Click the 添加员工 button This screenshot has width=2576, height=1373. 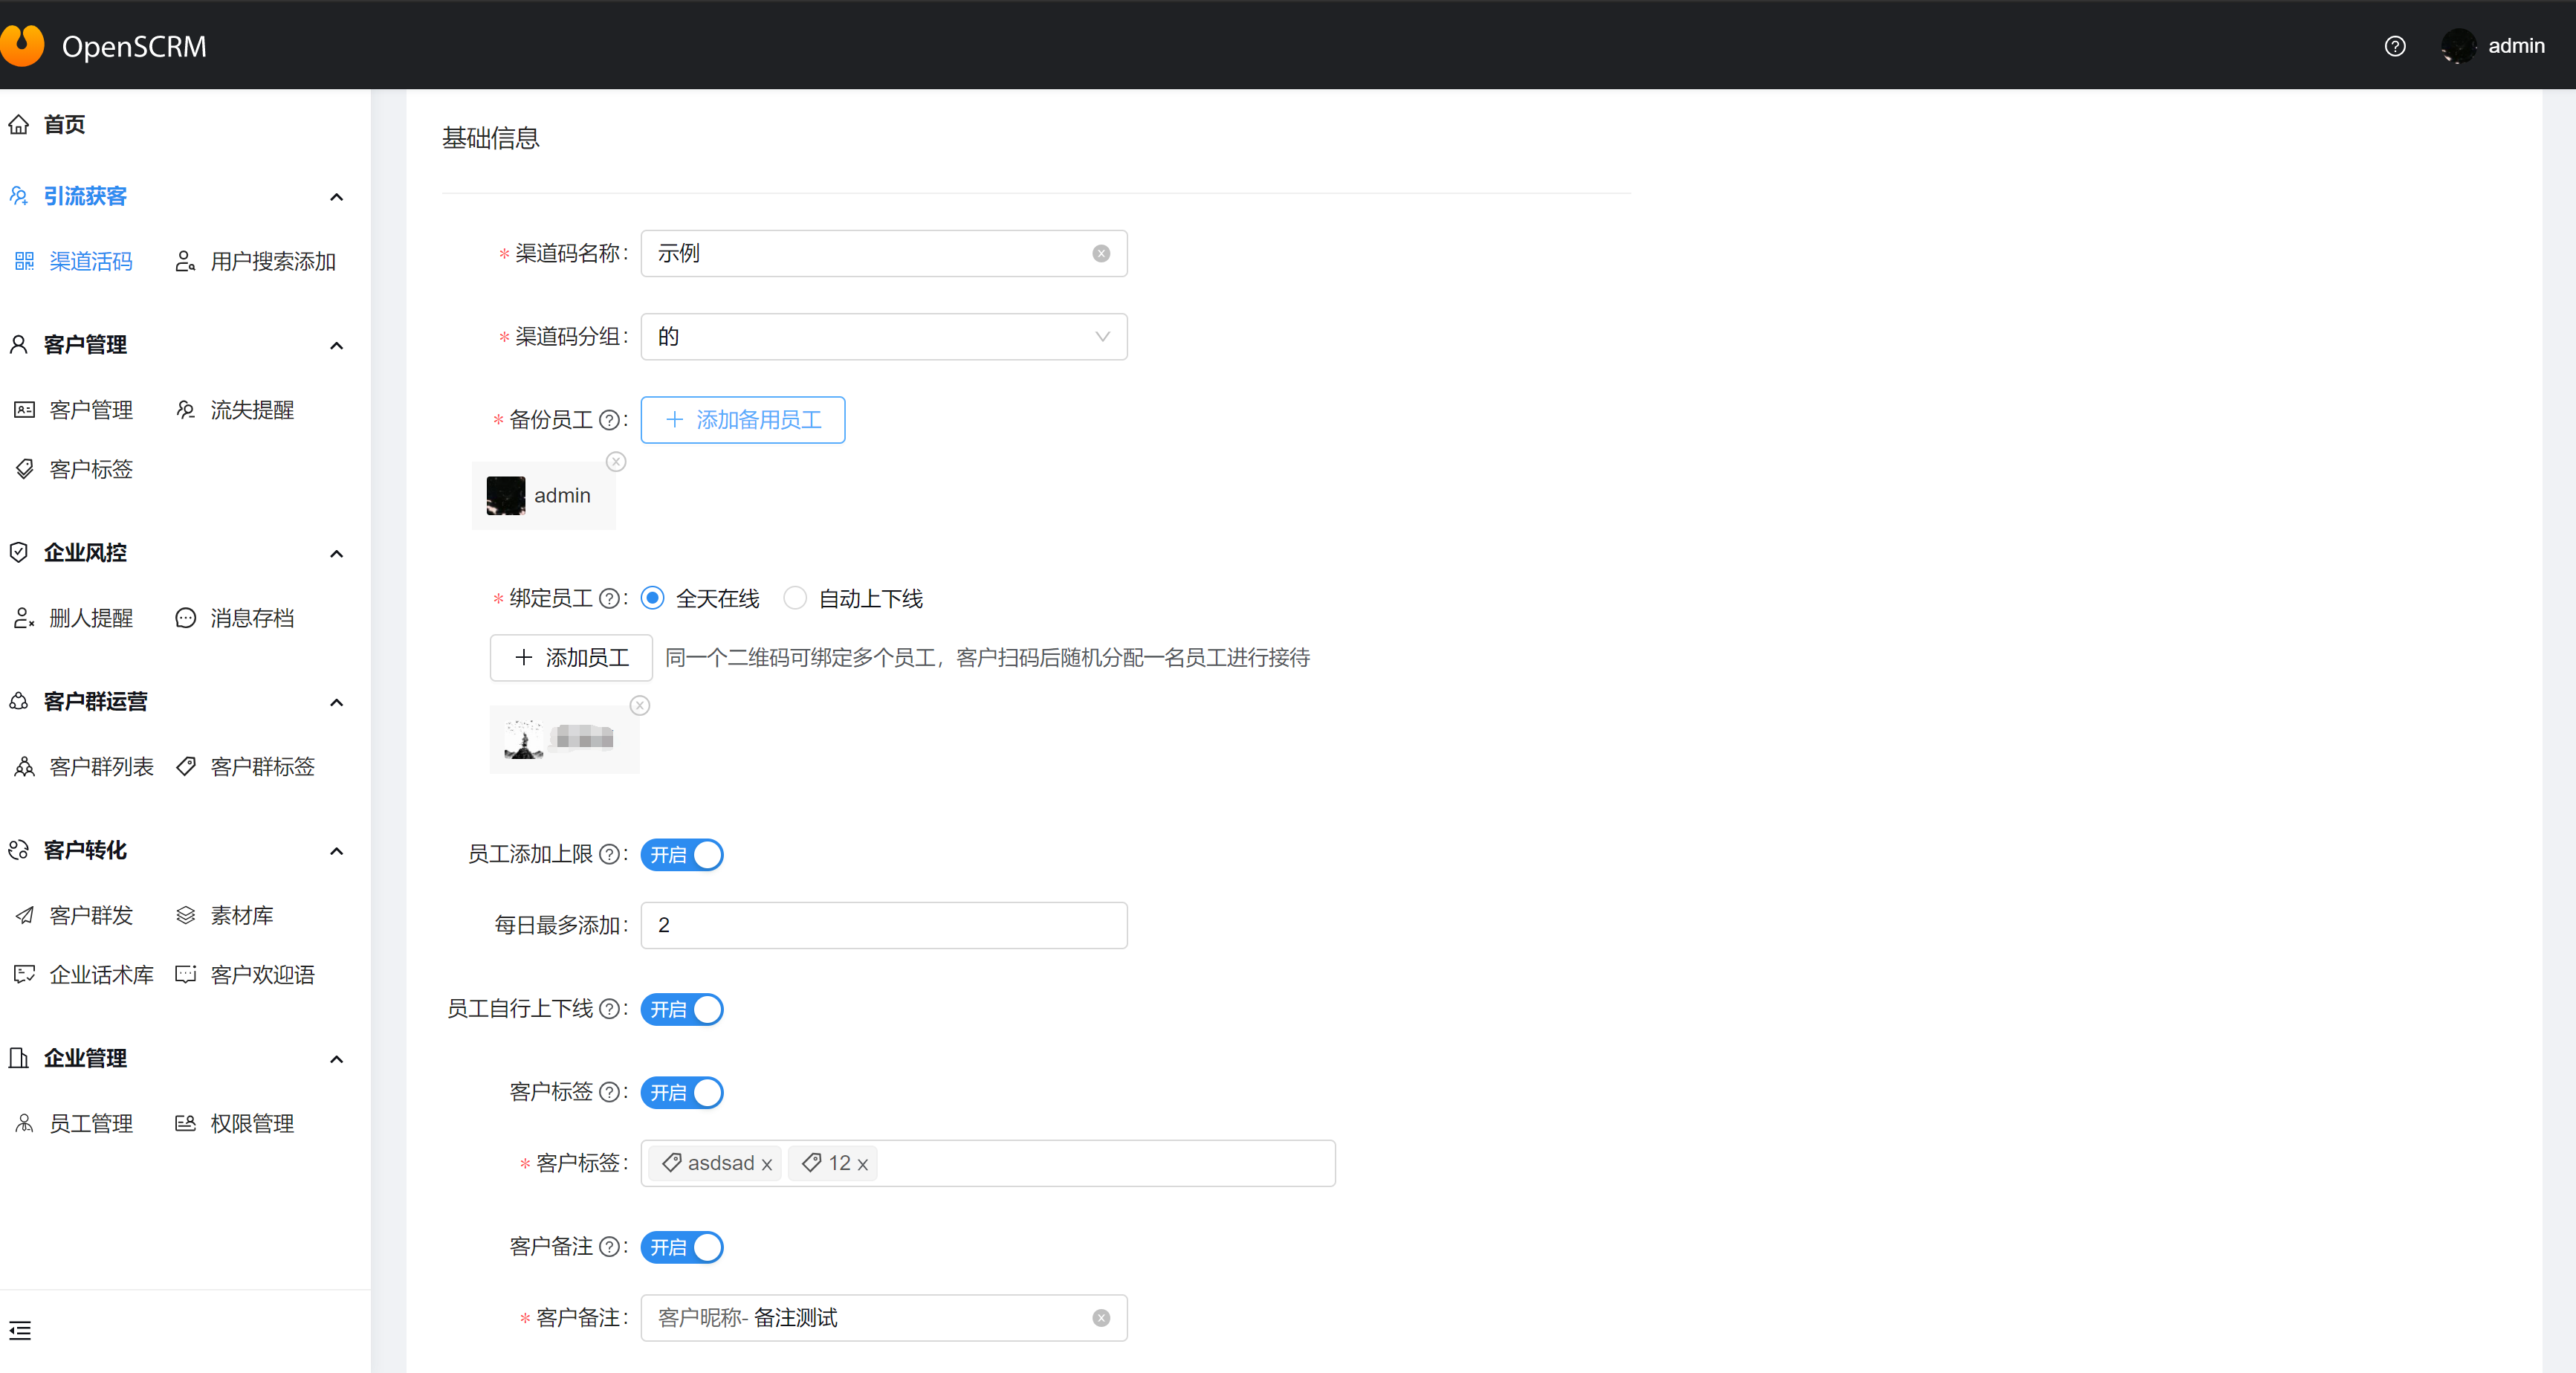coord(571,658)
